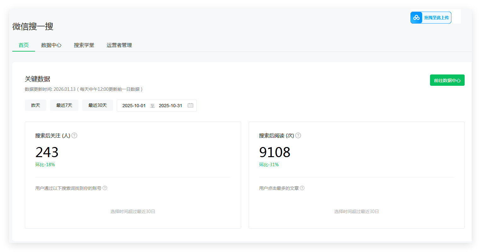This screenshot has width=481, height=252.
Task: Click the cloud upload icon at top right
Action: 416,18
